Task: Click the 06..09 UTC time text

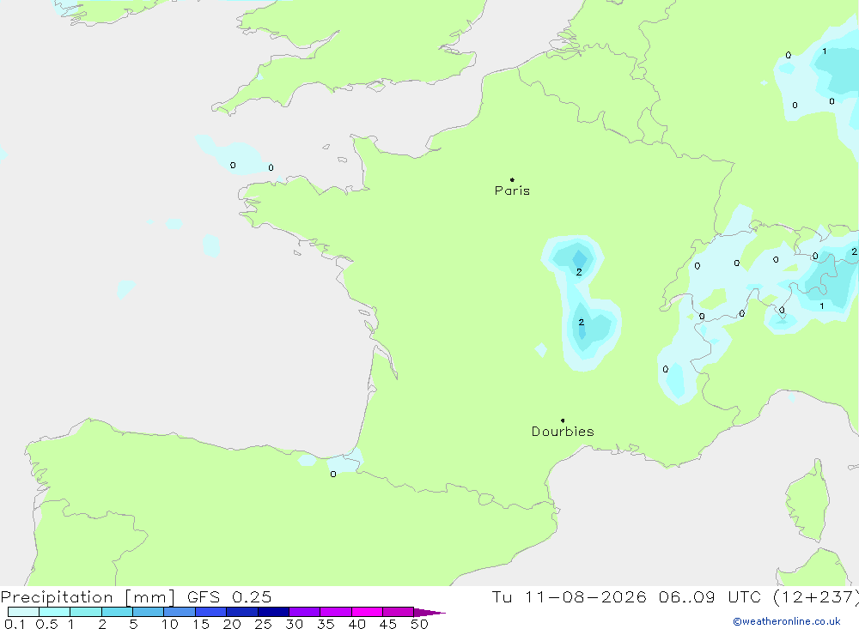Action: [711, 596]
